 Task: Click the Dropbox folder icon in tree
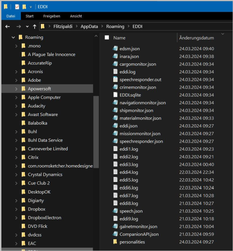tap(24, 209)
